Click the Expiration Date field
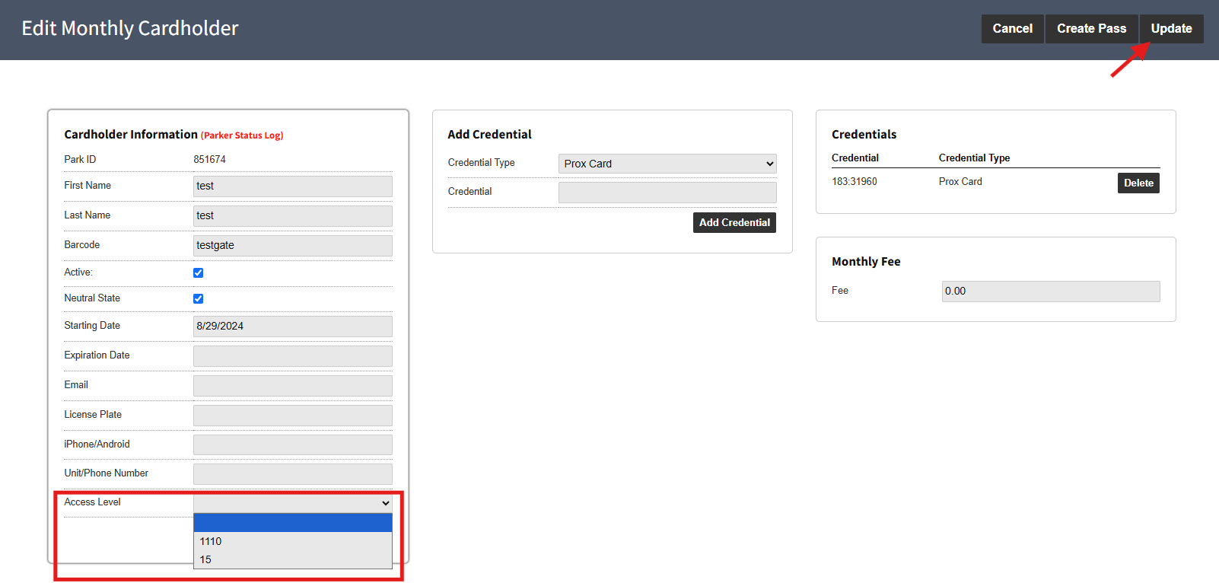The image size is (1219, 583). click(293, 356)
